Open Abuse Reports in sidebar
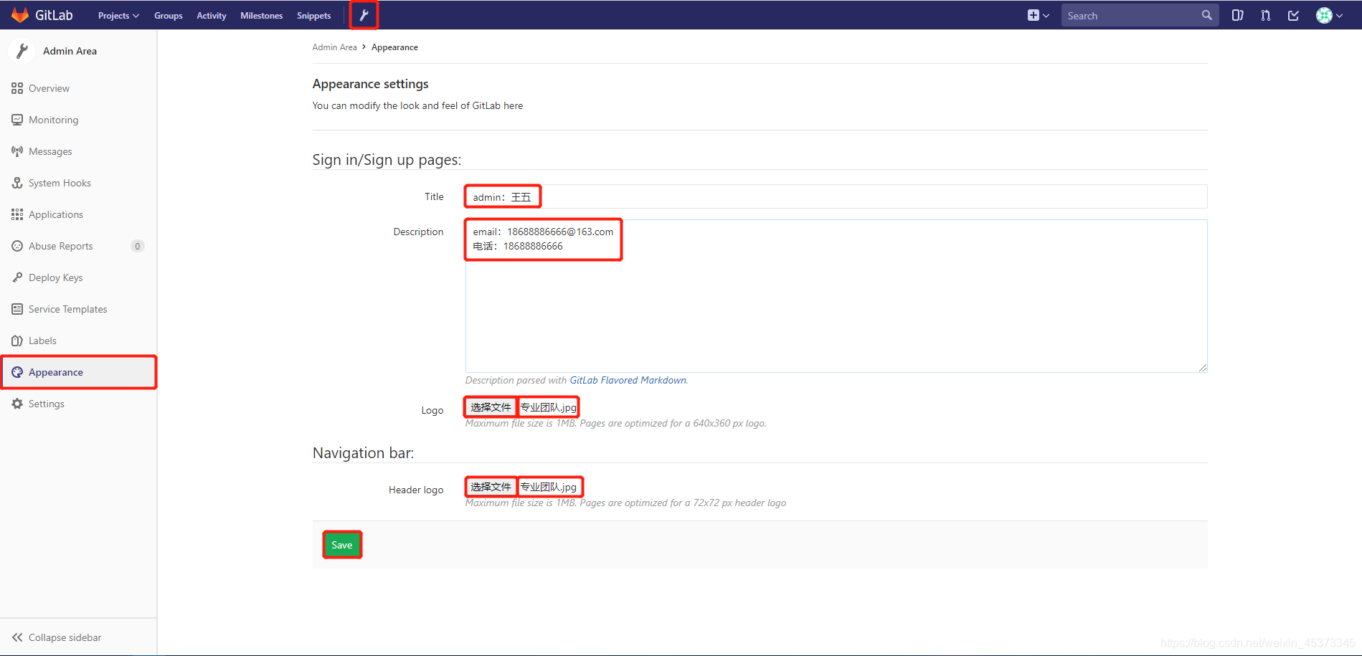Screen dimensions: 1362x656 point(78,246)
